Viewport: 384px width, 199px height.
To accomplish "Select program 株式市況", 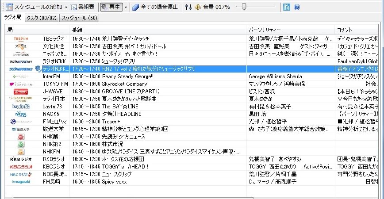I will pyautogui.click(x=112, y=144).
